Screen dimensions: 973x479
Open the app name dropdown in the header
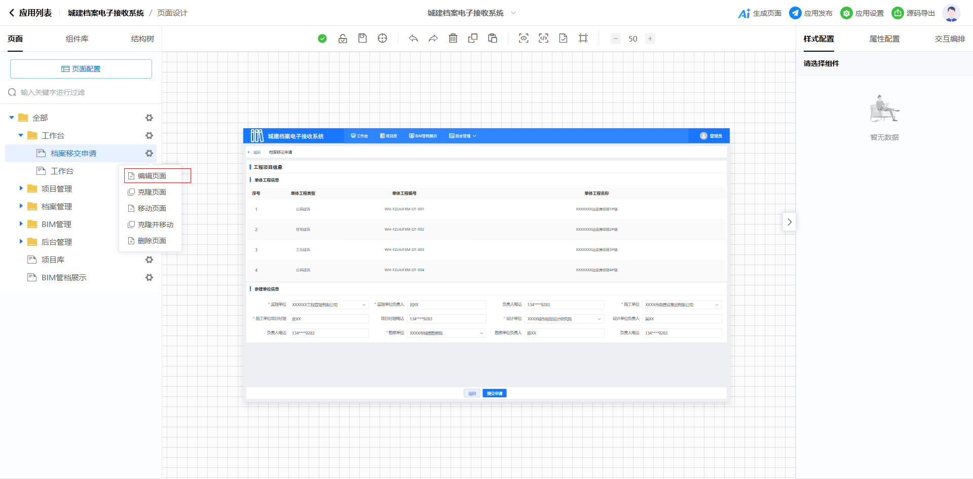[x=513, y=13]
